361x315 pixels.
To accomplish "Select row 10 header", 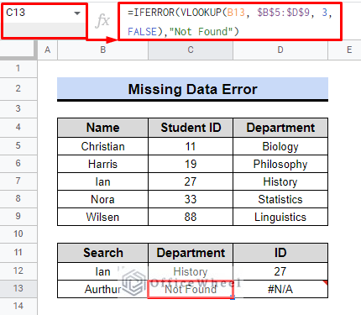I will point(18,234).
